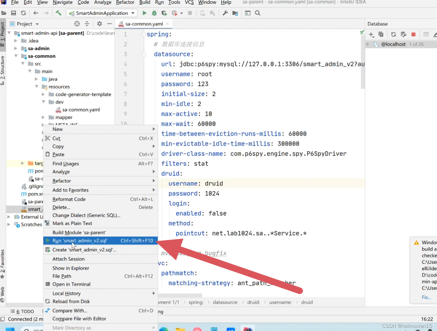Open the Project panel settings gear
This screenshot has width=437, height=331.
coord(99,24)
